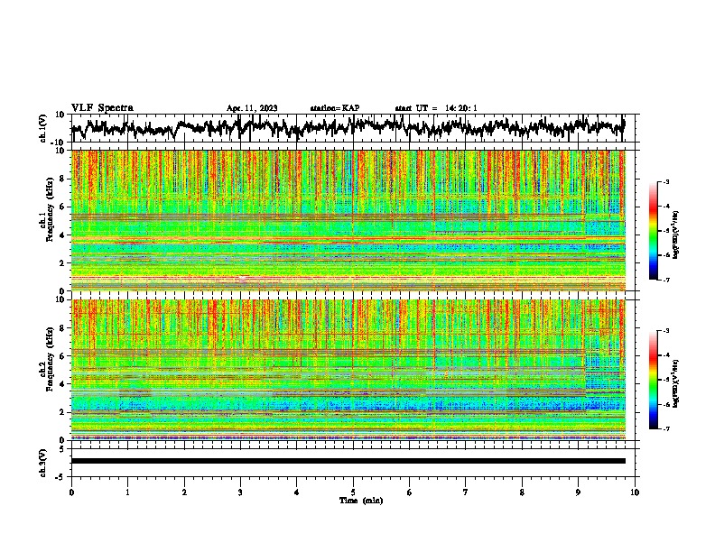Click the "-3" tick on ch.2 colorbar

665,331
